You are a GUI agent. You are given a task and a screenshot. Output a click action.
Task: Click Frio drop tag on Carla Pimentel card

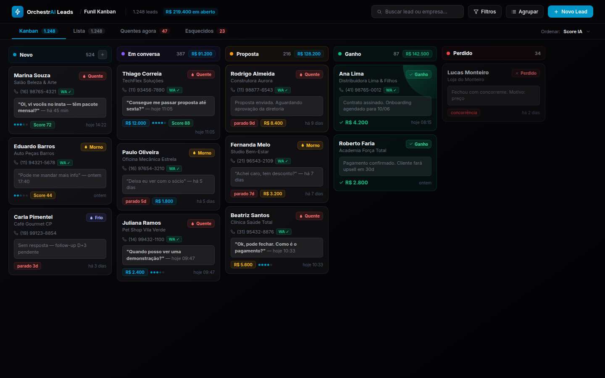click(96, 218)
